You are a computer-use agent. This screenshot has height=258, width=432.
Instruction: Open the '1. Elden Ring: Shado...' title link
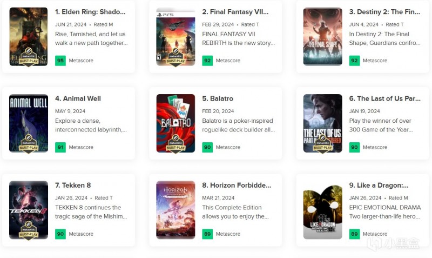click(90, 12)
